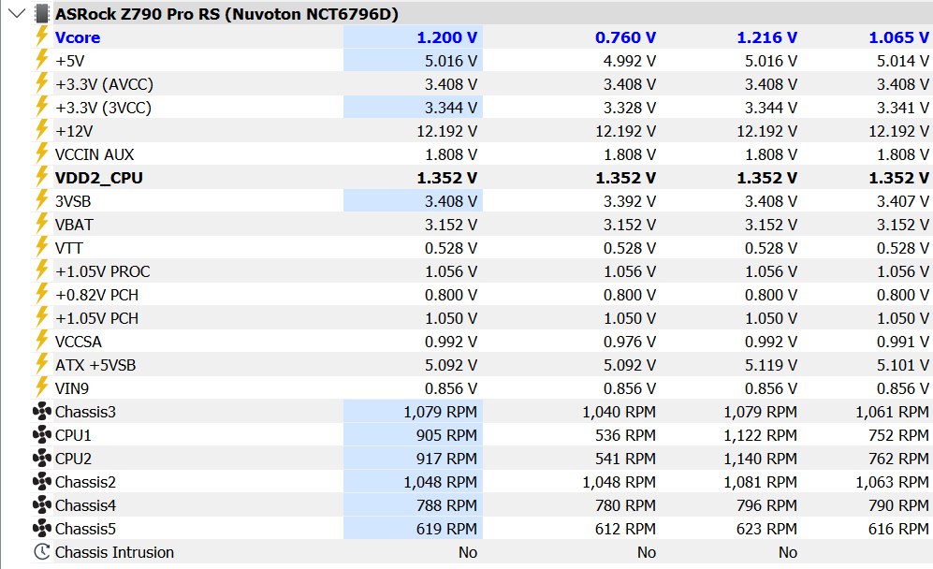This screenshot has height=569, width=933.
Task: Click the lightning bolt icon beside Vcore
Action: 41,36
